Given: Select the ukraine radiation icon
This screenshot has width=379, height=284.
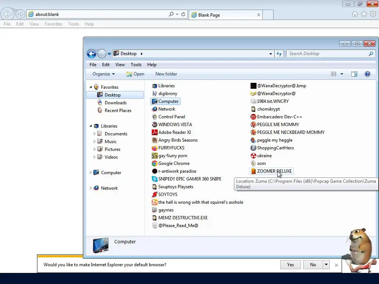Looking at the screenshot, I should pyautogui.click(x=253, y=156).
